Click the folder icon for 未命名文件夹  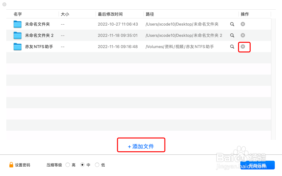(18, 24)
